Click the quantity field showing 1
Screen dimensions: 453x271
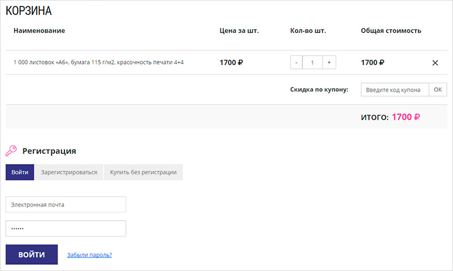click(313, 62)
